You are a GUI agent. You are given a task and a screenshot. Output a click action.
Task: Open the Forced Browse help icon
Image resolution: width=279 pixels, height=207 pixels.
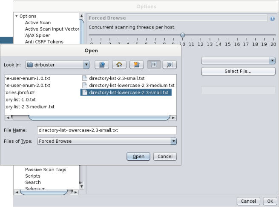click(x=272, y=18)
